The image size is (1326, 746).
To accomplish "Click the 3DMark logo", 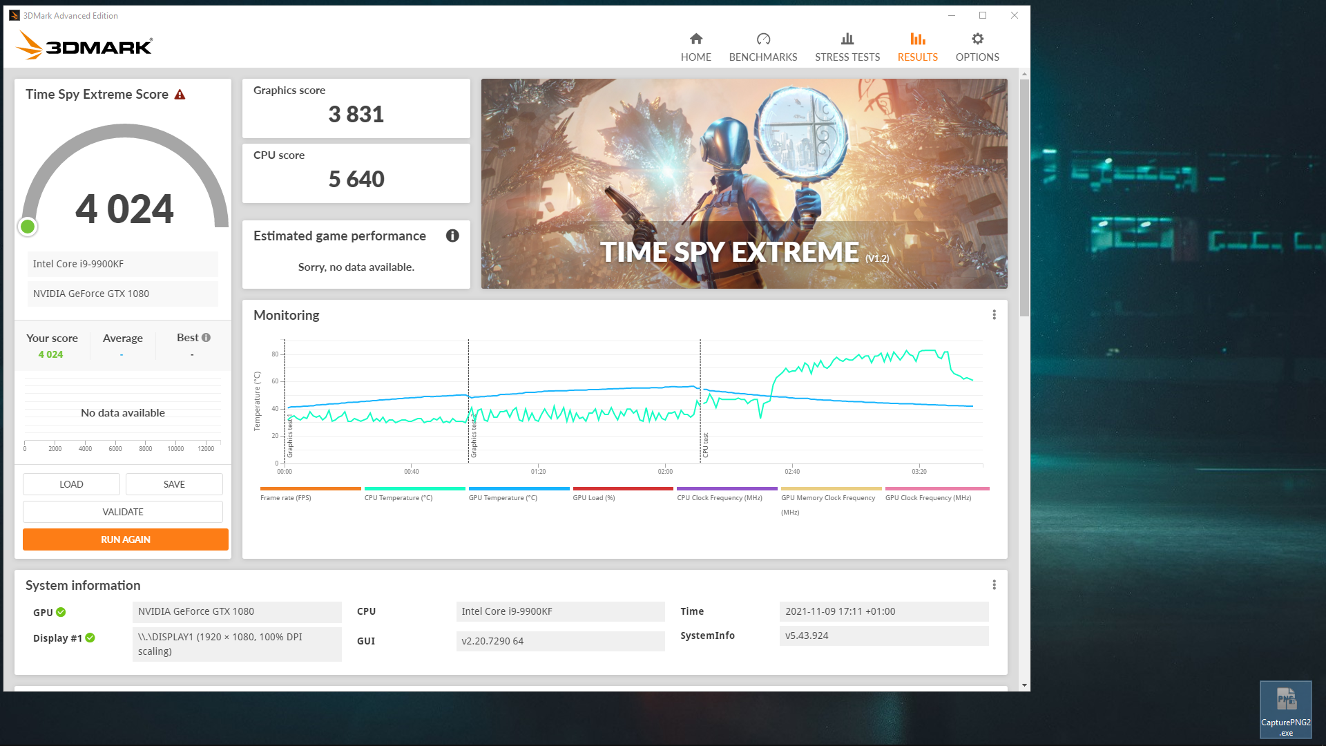I will 84,46.
